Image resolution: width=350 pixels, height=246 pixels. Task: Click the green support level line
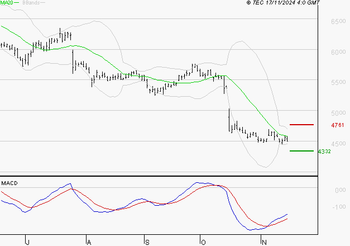coord(301,151)
